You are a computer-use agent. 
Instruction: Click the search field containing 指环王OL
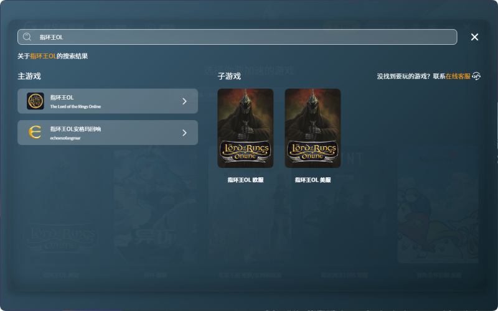point(237,37)
